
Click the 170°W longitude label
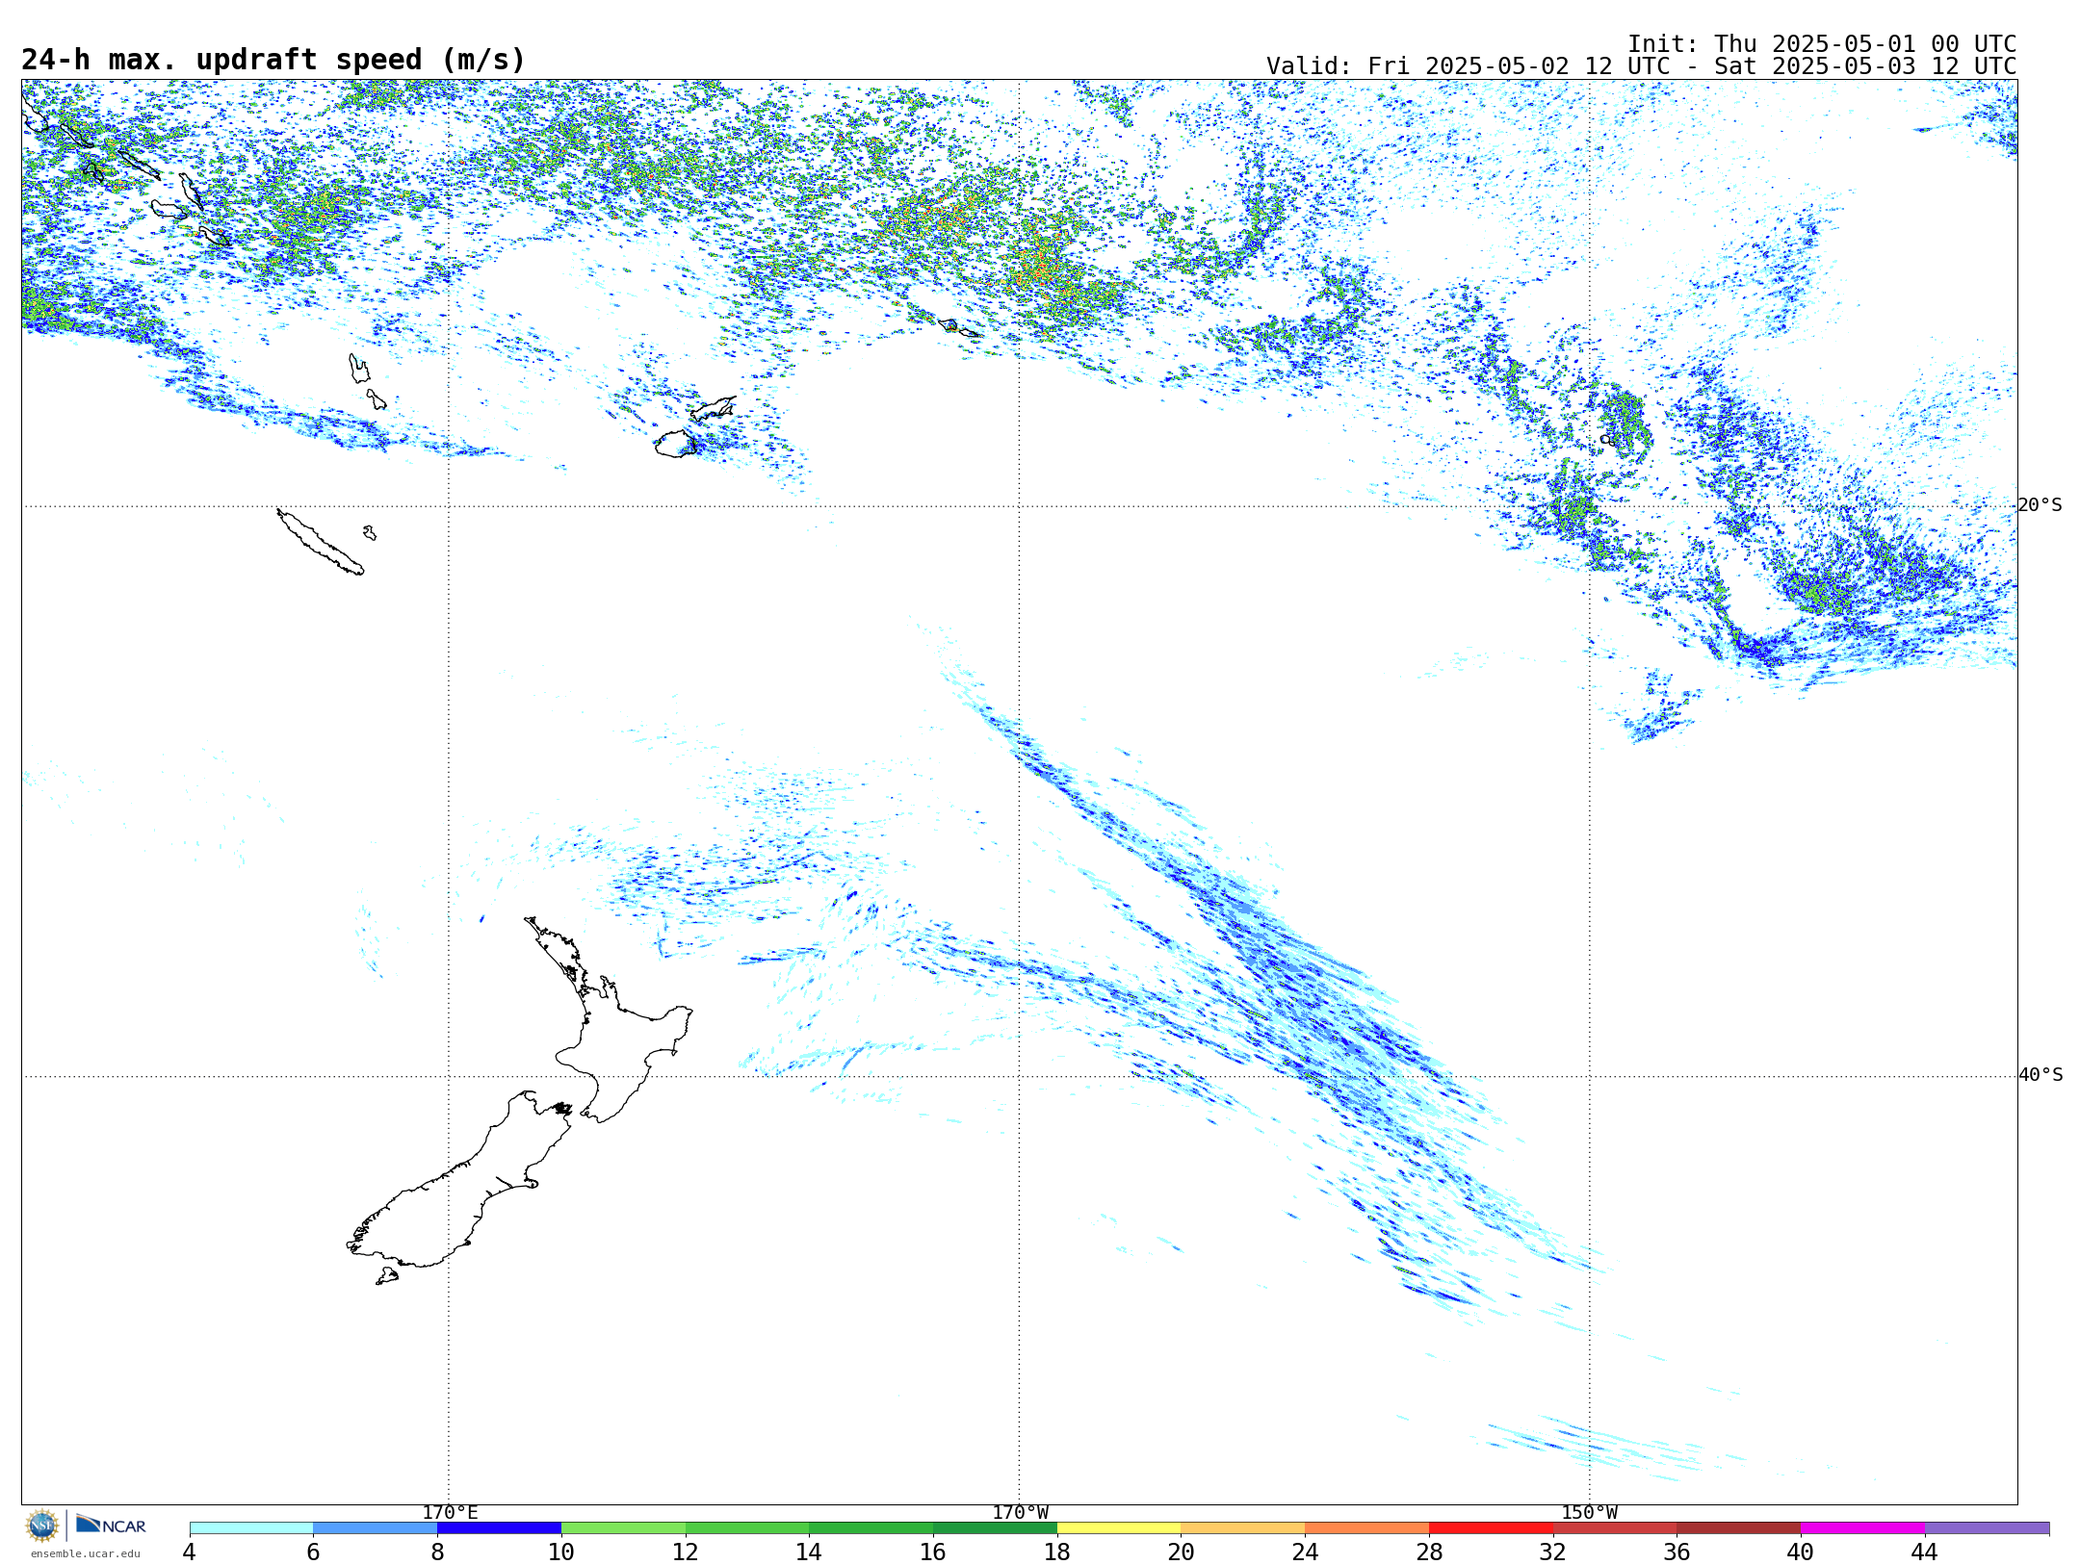[x=1020, y=1513]
